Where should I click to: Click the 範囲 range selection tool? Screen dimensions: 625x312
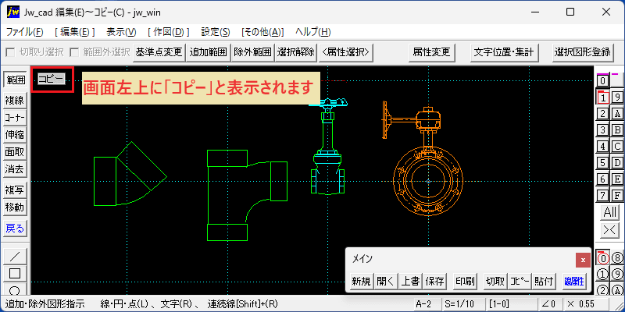15,80
